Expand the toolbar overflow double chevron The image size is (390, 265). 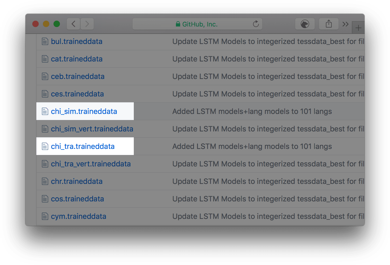[345, 24]
